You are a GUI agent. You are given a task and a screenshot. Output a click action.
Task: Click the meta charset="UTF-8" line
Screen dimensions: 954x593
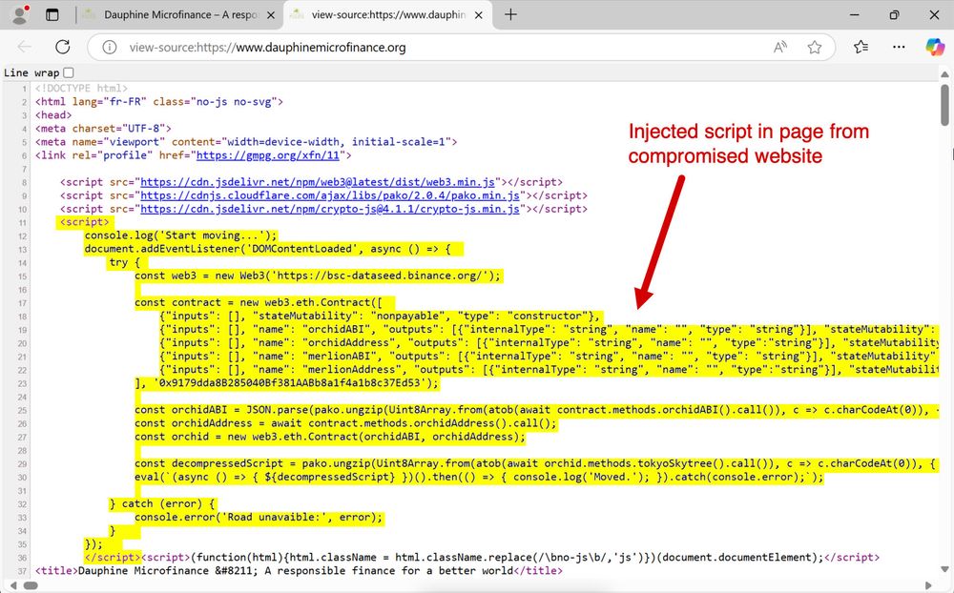[x=103, y=129]
